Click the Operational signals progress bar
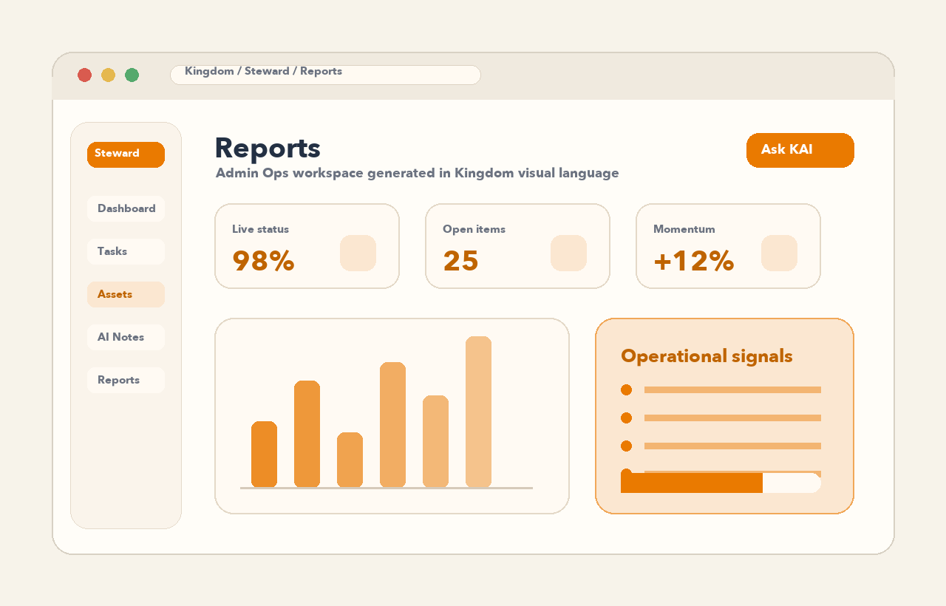The image size is (946, 606). pyautogui.click(x=721, y=483)
